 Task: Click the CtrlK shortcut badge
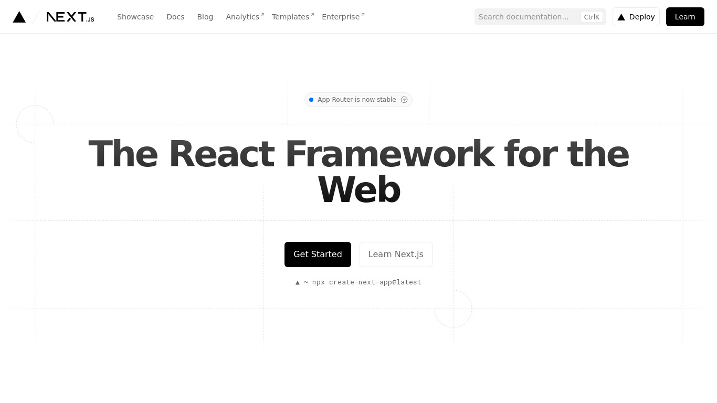coord(592,17)
